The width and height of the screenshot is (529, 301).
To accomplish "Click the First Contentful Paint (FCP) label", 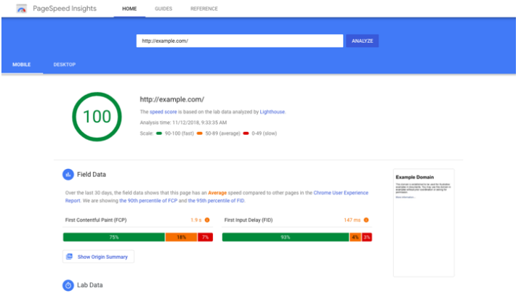I will pos(96,220).
